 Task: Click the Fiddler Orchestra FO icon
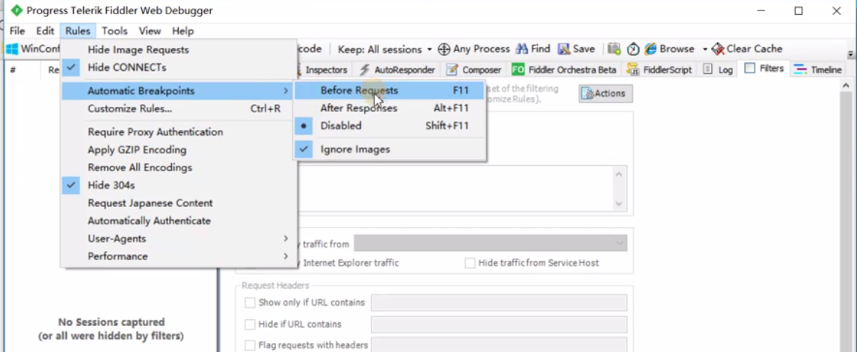click(x=518, y=70)
